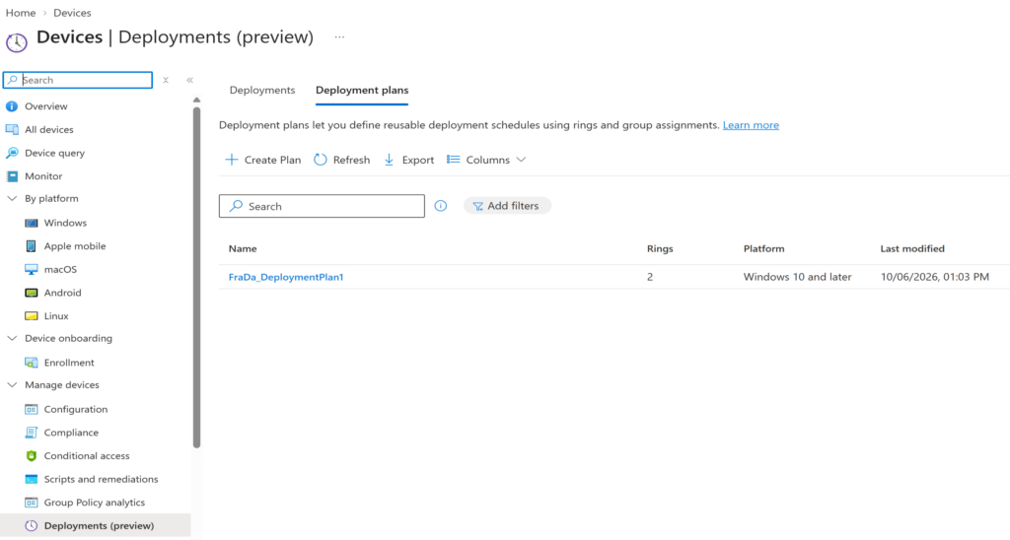Select Conditional access entry
1010x540 pixels.
click(87, 455)
